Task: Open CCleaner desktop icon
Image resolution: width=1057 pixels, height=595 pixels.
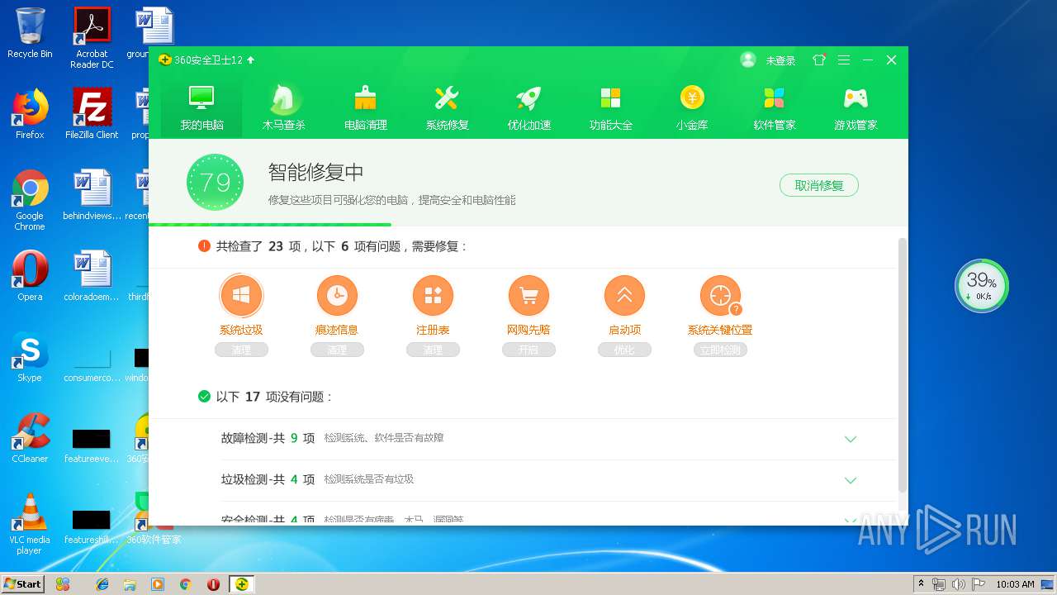Action: (x=30, y=438)
